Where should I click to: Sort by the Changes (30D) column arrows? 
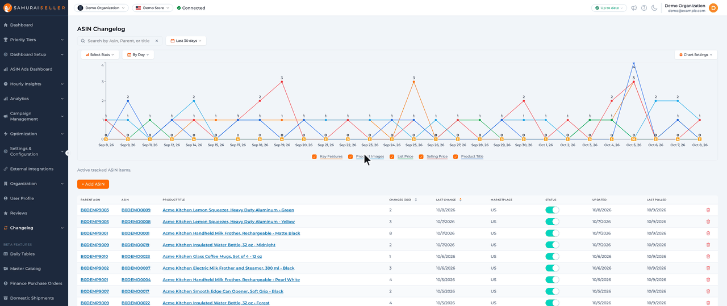click(416, 199)
